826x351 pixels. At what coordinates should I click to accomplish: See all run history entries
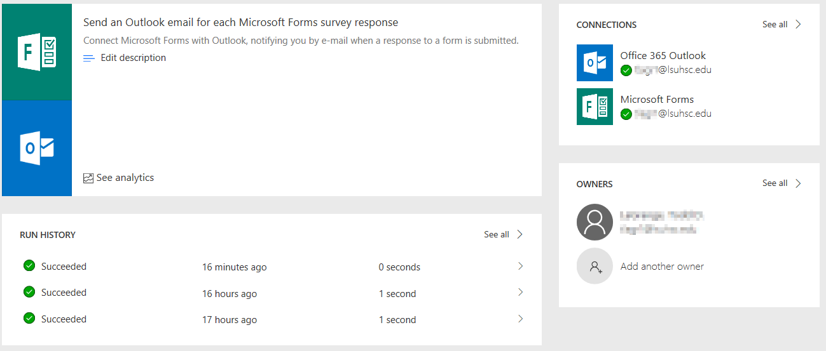click(x=503, y=235)
